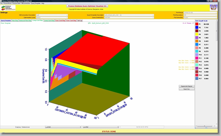Expand the Optimization Level dropdown
The width and height of the screenshot is (221, 136).
(51, 17)
